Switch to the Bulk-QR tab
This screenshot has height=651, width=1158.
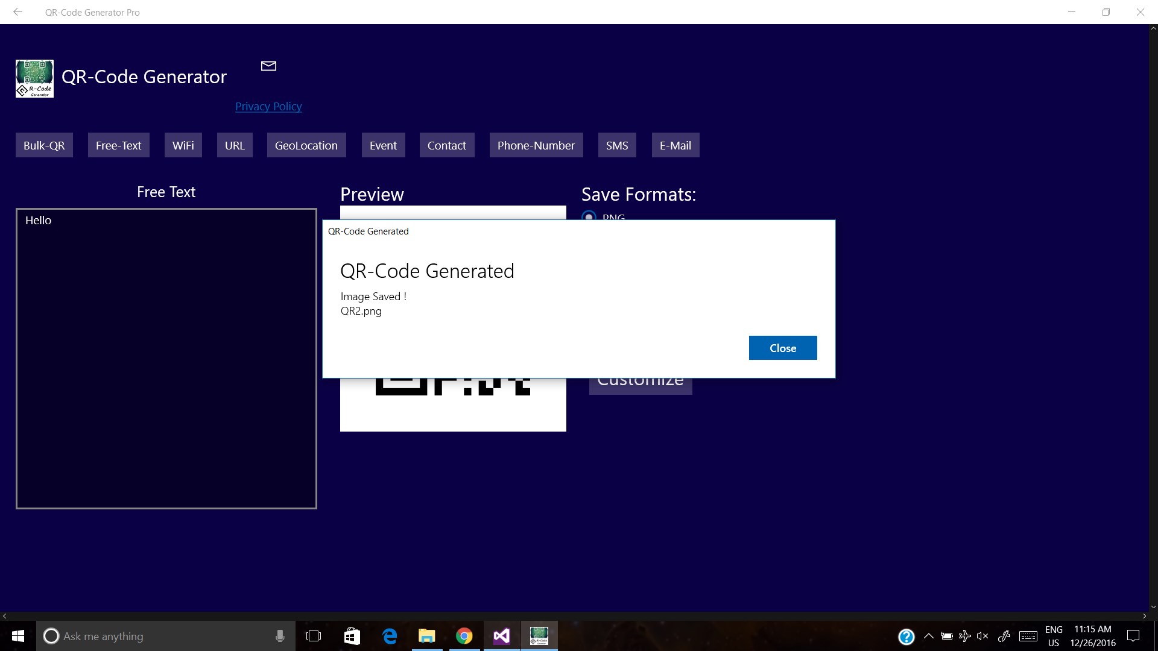[44, 145]
